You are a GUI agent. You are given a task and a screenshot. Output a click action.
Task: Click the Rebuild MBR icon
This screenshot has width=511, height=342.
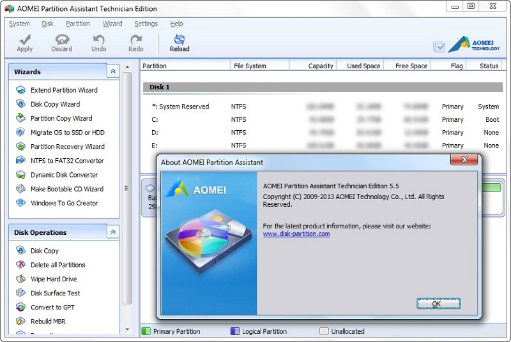pyautogui.click(x=20, y=321)
